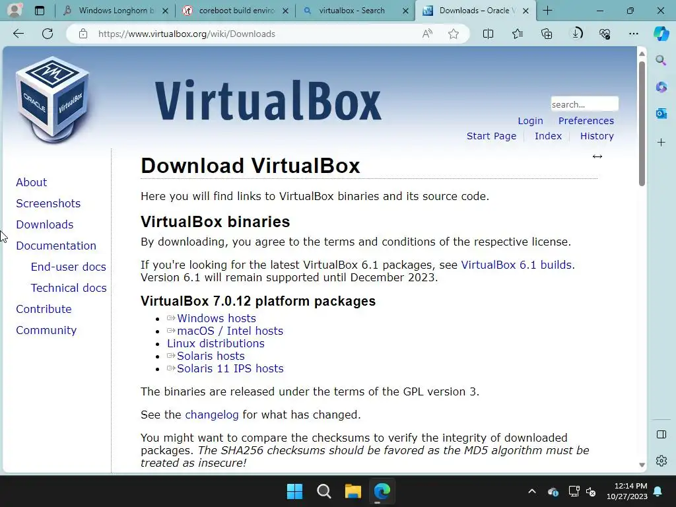Open the Preferences link
The width and height of the screenshot is (676, 507).
[x=586, y=121]
